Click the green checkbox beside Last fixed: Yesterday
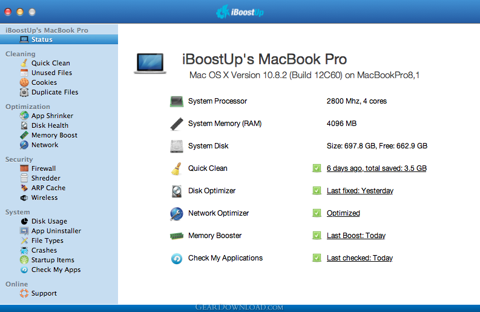Screen dimensions: 480x312 (317, 191)
